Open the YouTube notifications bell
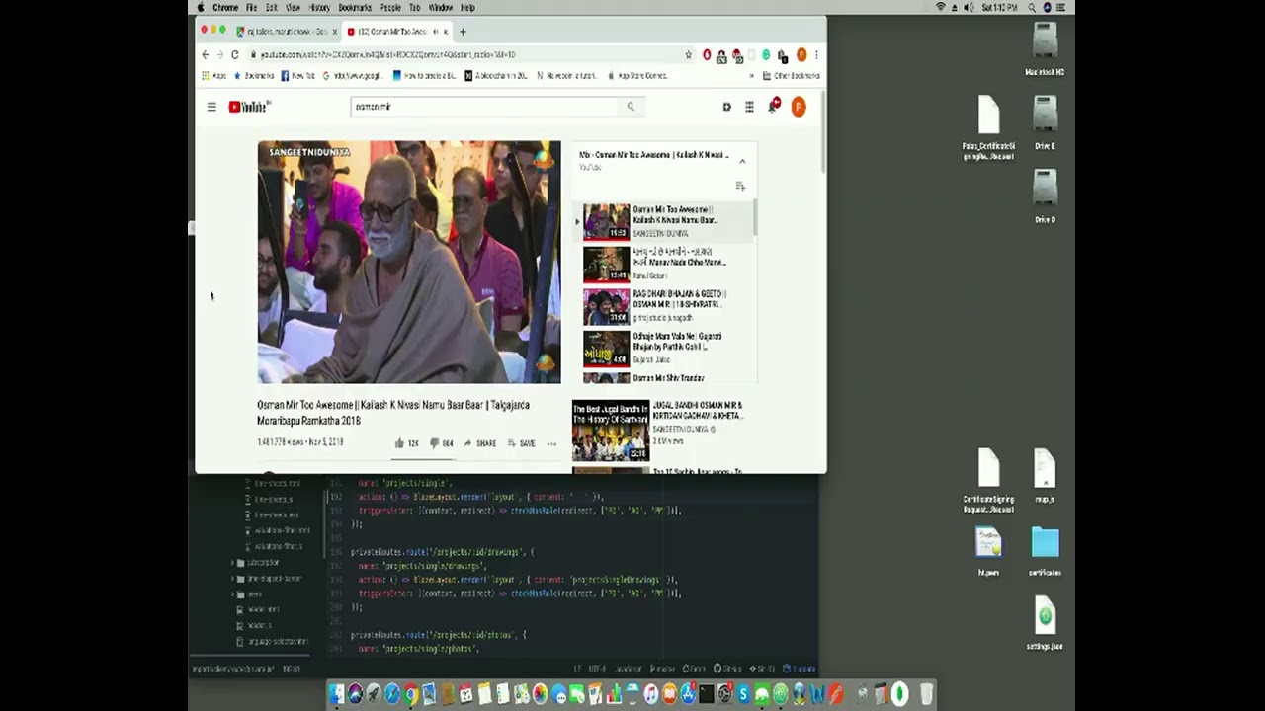Screen dimensions: 1265x711 pos(773,106)
